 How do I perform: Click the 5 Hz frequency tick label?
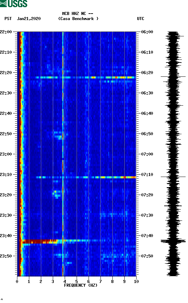click(77, 282)
